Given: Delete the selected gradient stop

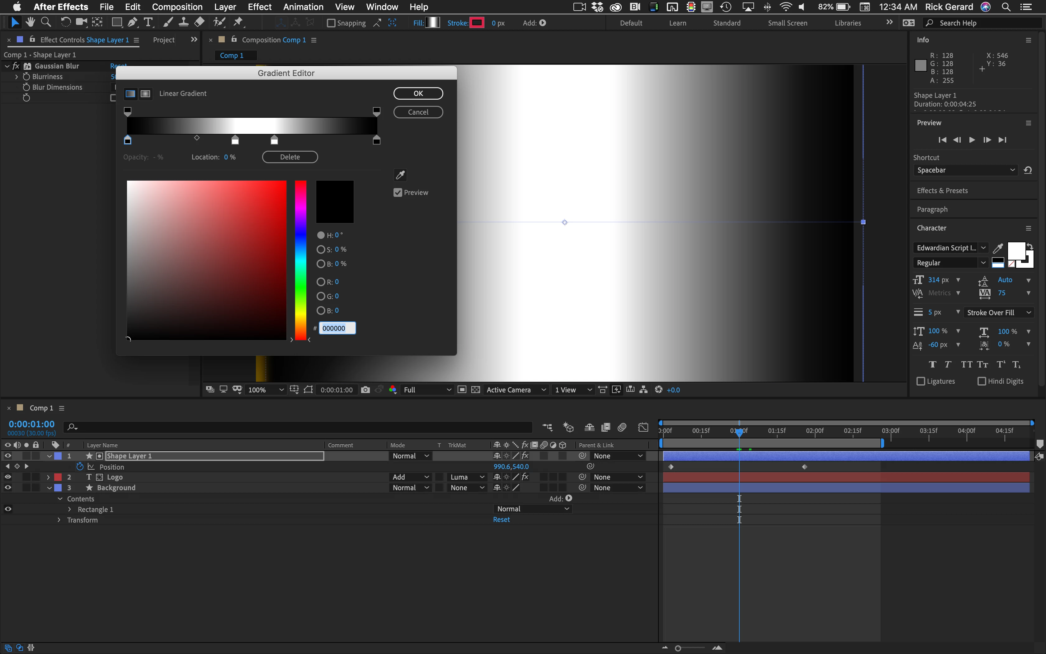Looking at the screenshot, I should [x=290, y=157].
